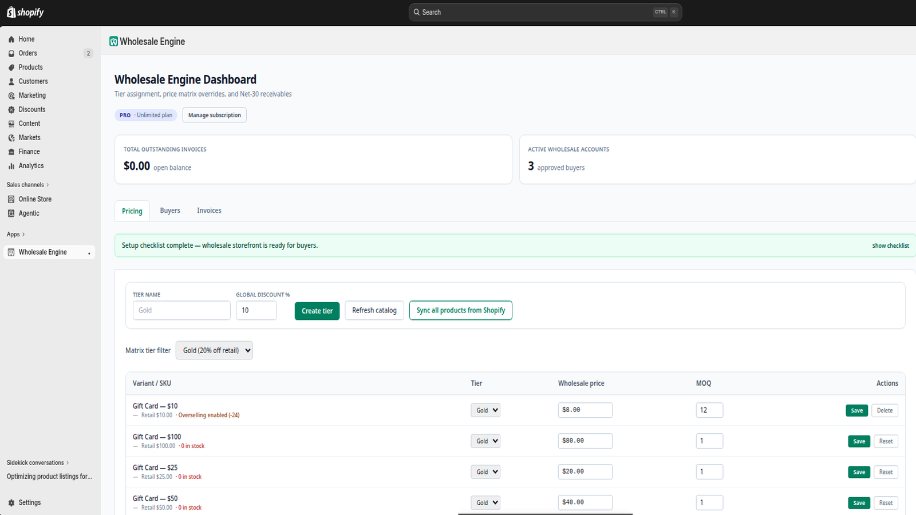
Task: Reset the Gift Card — $50 row
Action: point(886,503)
